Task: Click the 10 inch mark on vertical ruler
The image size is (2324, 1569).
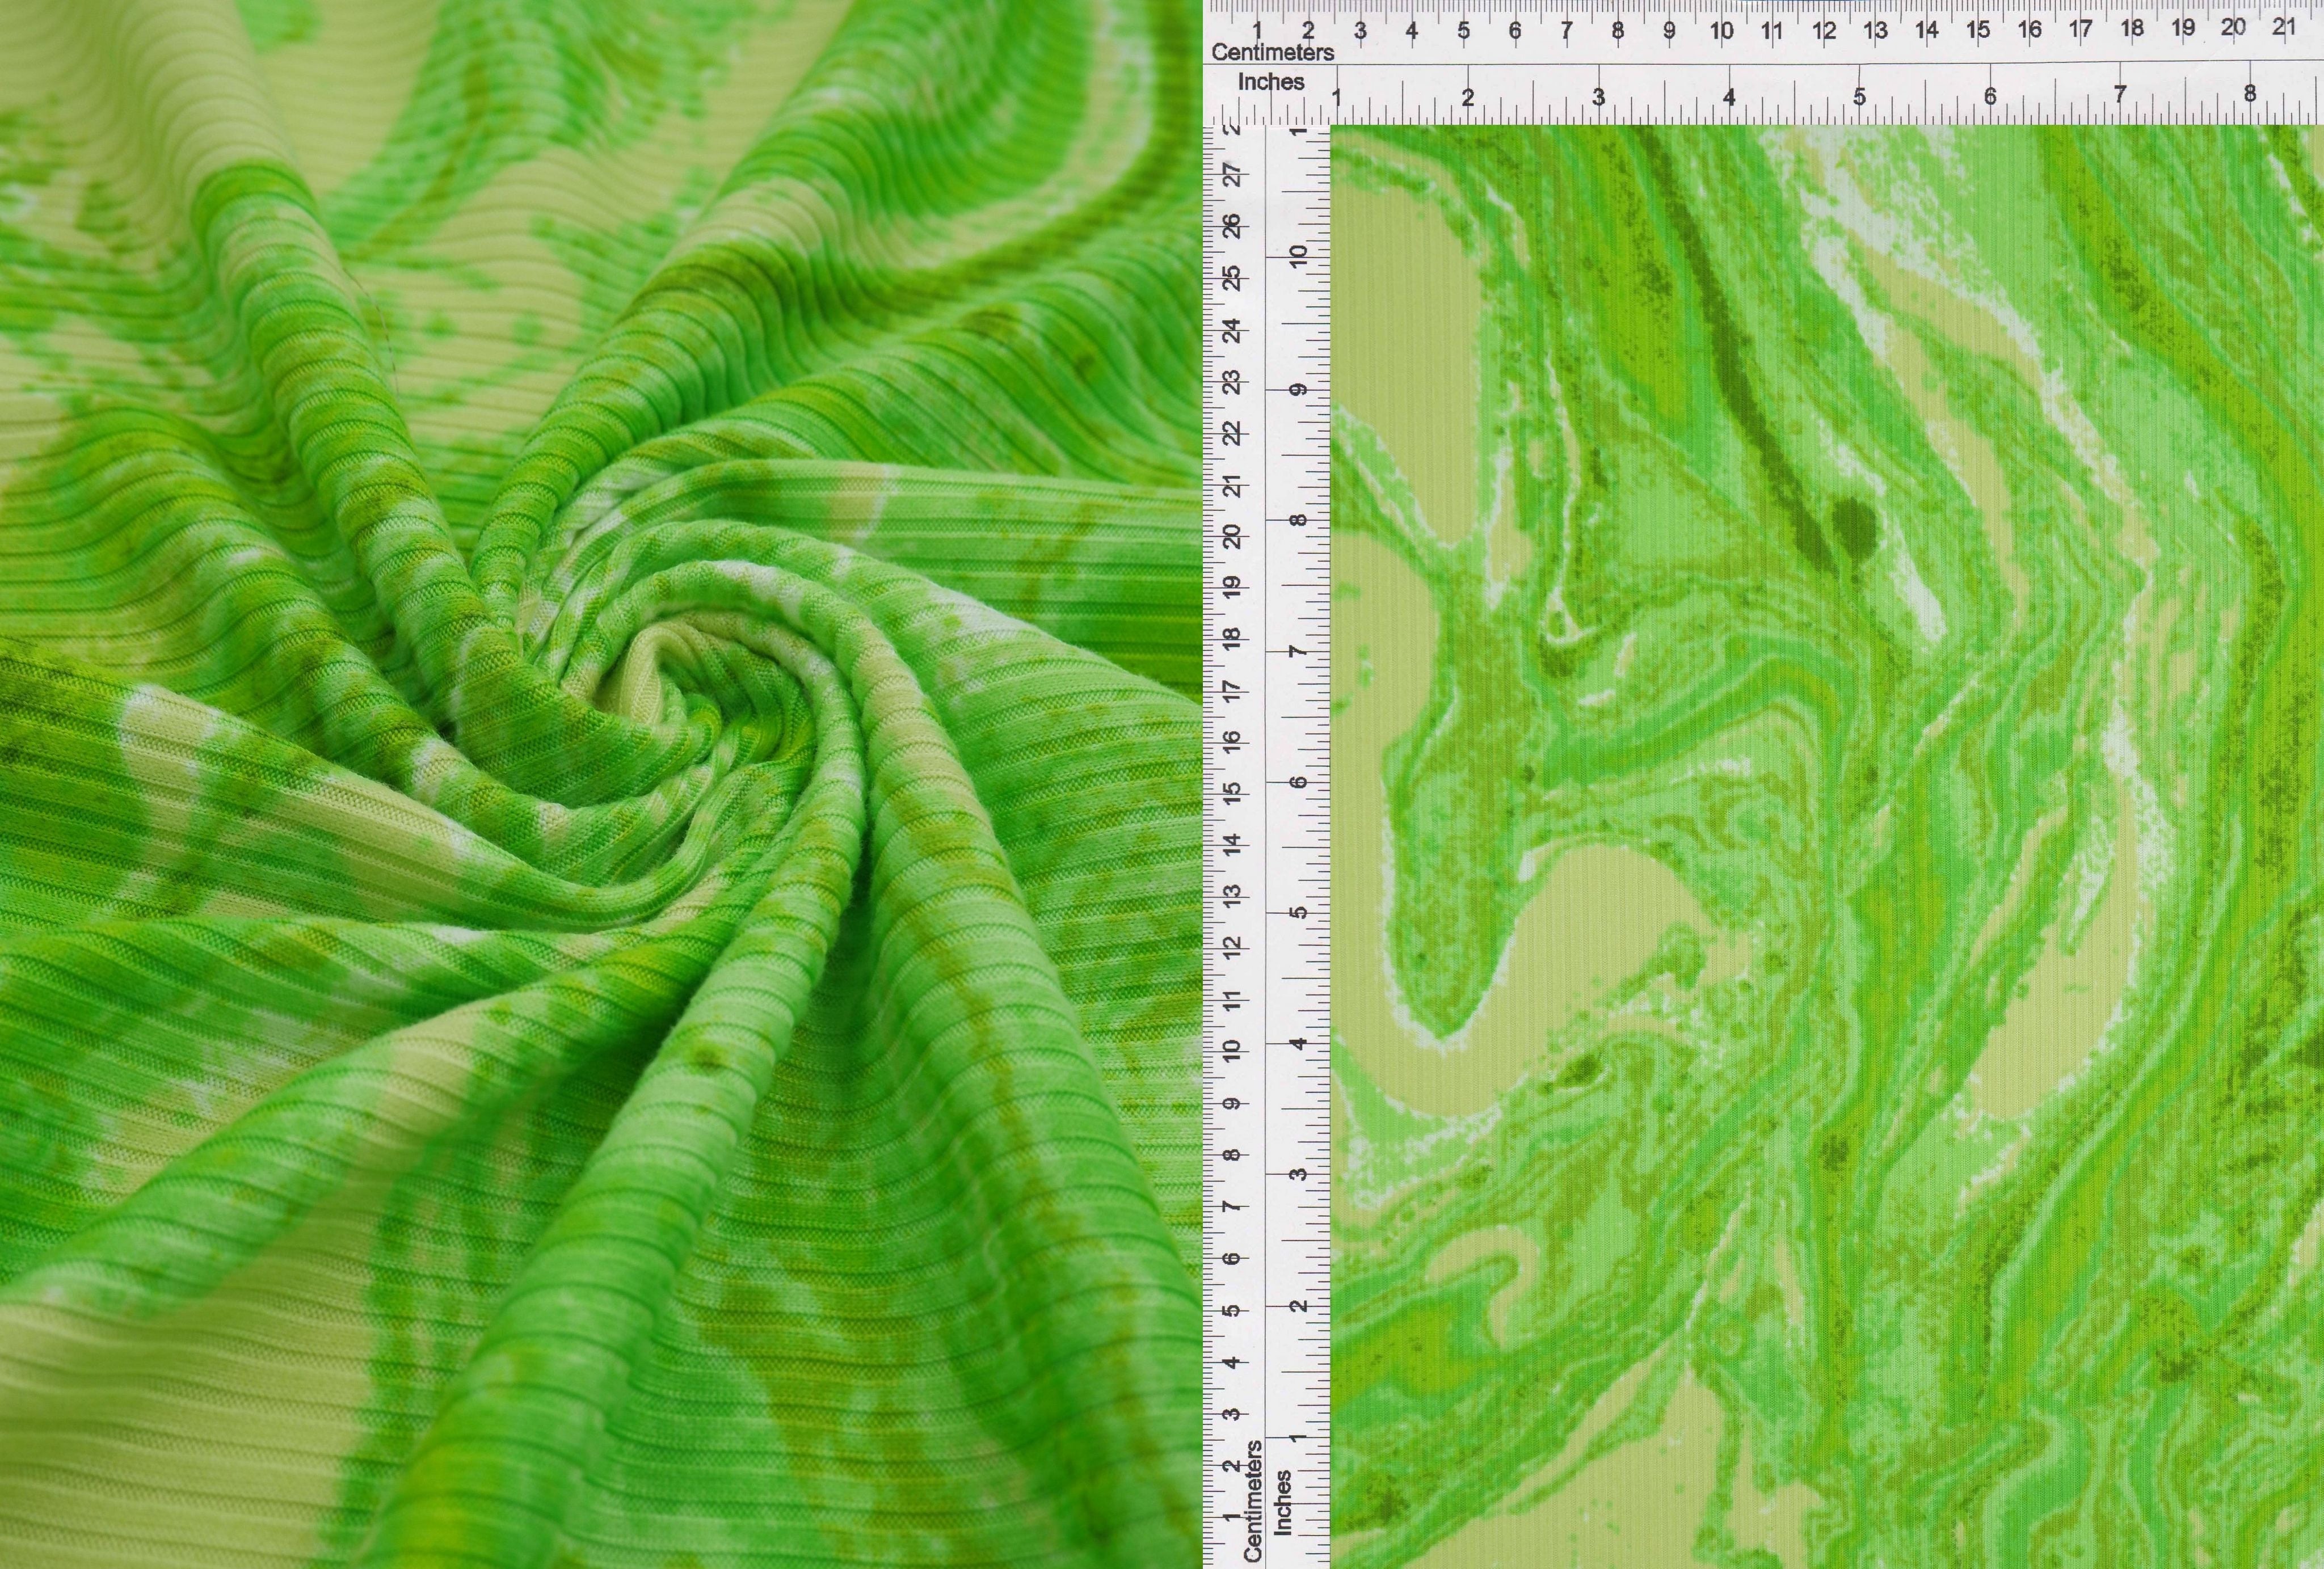Action: click(1298, 257)
